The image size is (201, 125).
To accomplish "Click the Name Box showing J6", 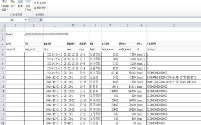I will (12, 20).
